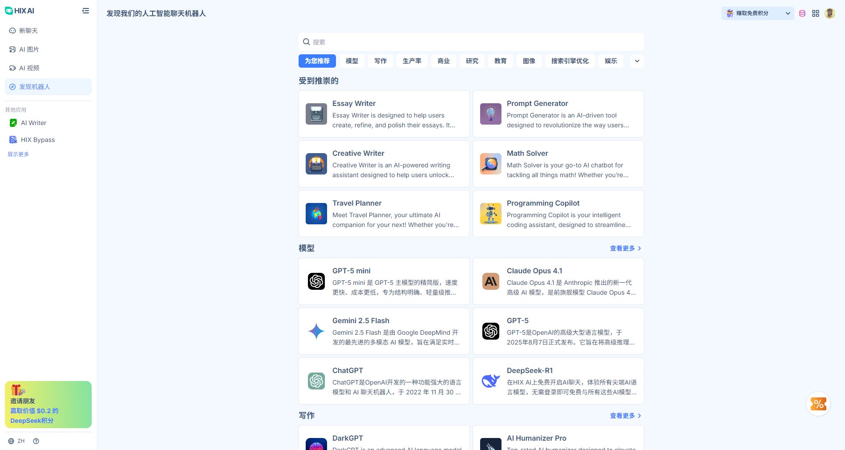
Task: Collapse the sidebar with the menu icon
Action: 85,11
